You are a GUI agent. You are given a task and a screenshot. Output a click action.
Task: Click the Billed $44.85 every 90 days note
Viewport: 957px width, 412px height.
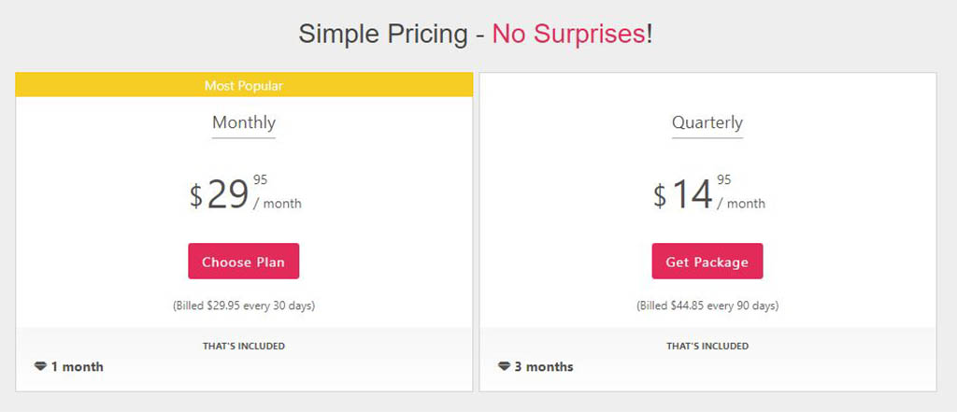click(707, 305)
